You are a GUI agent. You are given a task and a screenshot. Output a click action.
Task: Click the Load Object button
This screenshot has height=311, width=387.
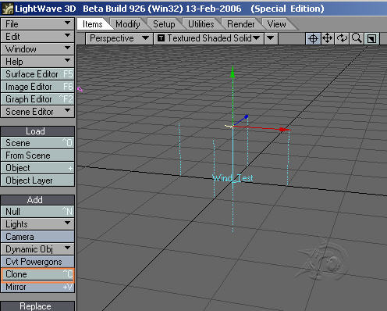tap(37, 168)
